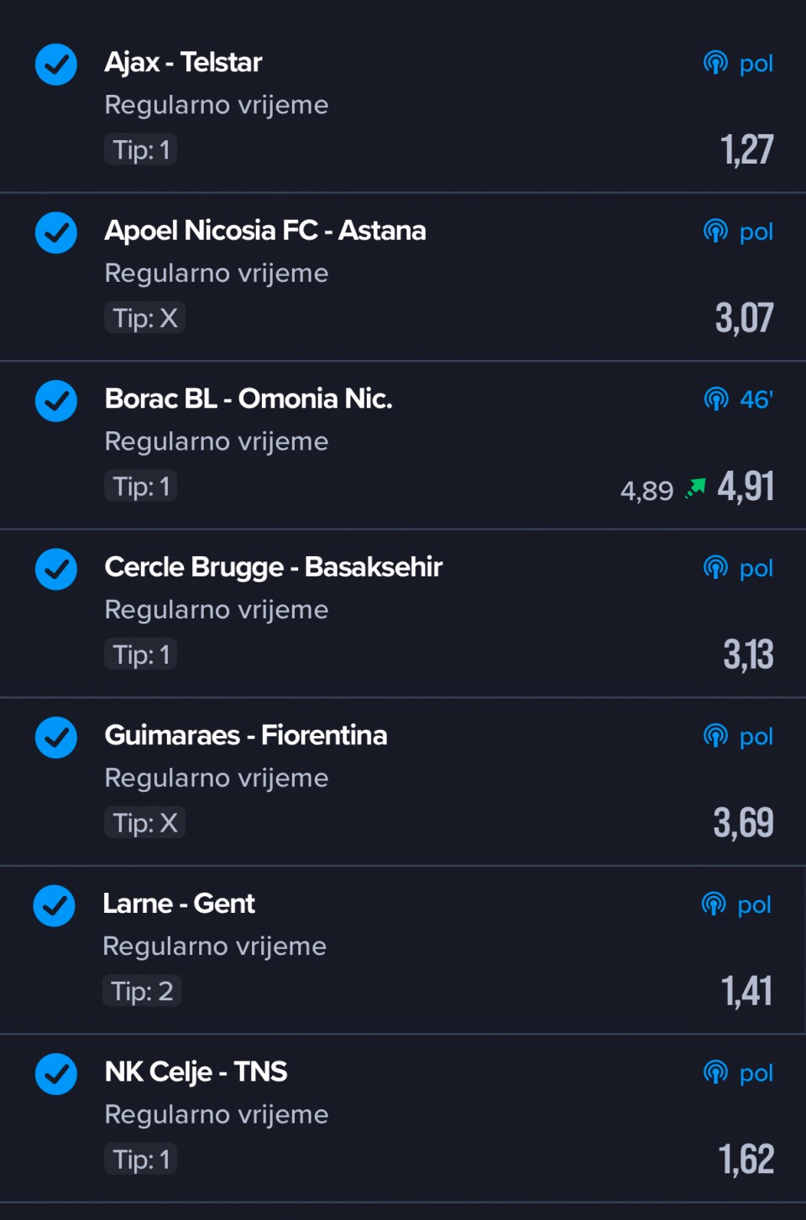Screen dimensions: 806x1220
Task: Tap Tip: 2 badge on Larne - Gent
Action: tap(142, 991)
